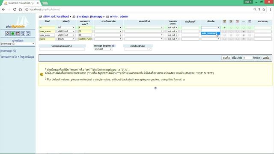Select none radio for name row

click(x=244, y=39)
